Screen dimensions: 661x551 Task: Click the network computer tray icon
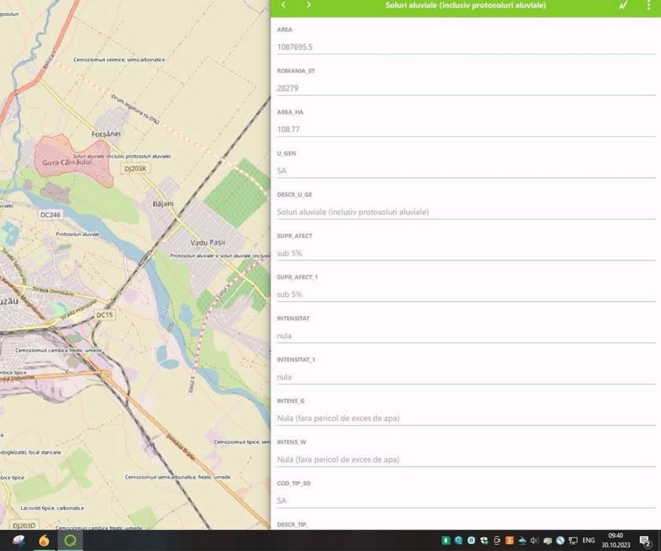573,541
